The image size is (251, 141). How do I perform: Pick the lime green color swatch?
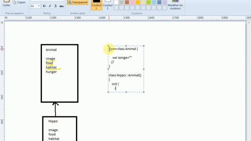pyautogui.click(x=149, y=2)
